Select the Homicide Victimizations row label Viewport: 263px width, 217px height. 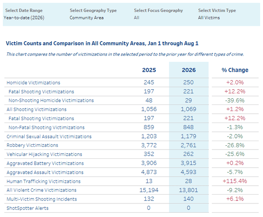pyautogui.click(x=33, y=82)
